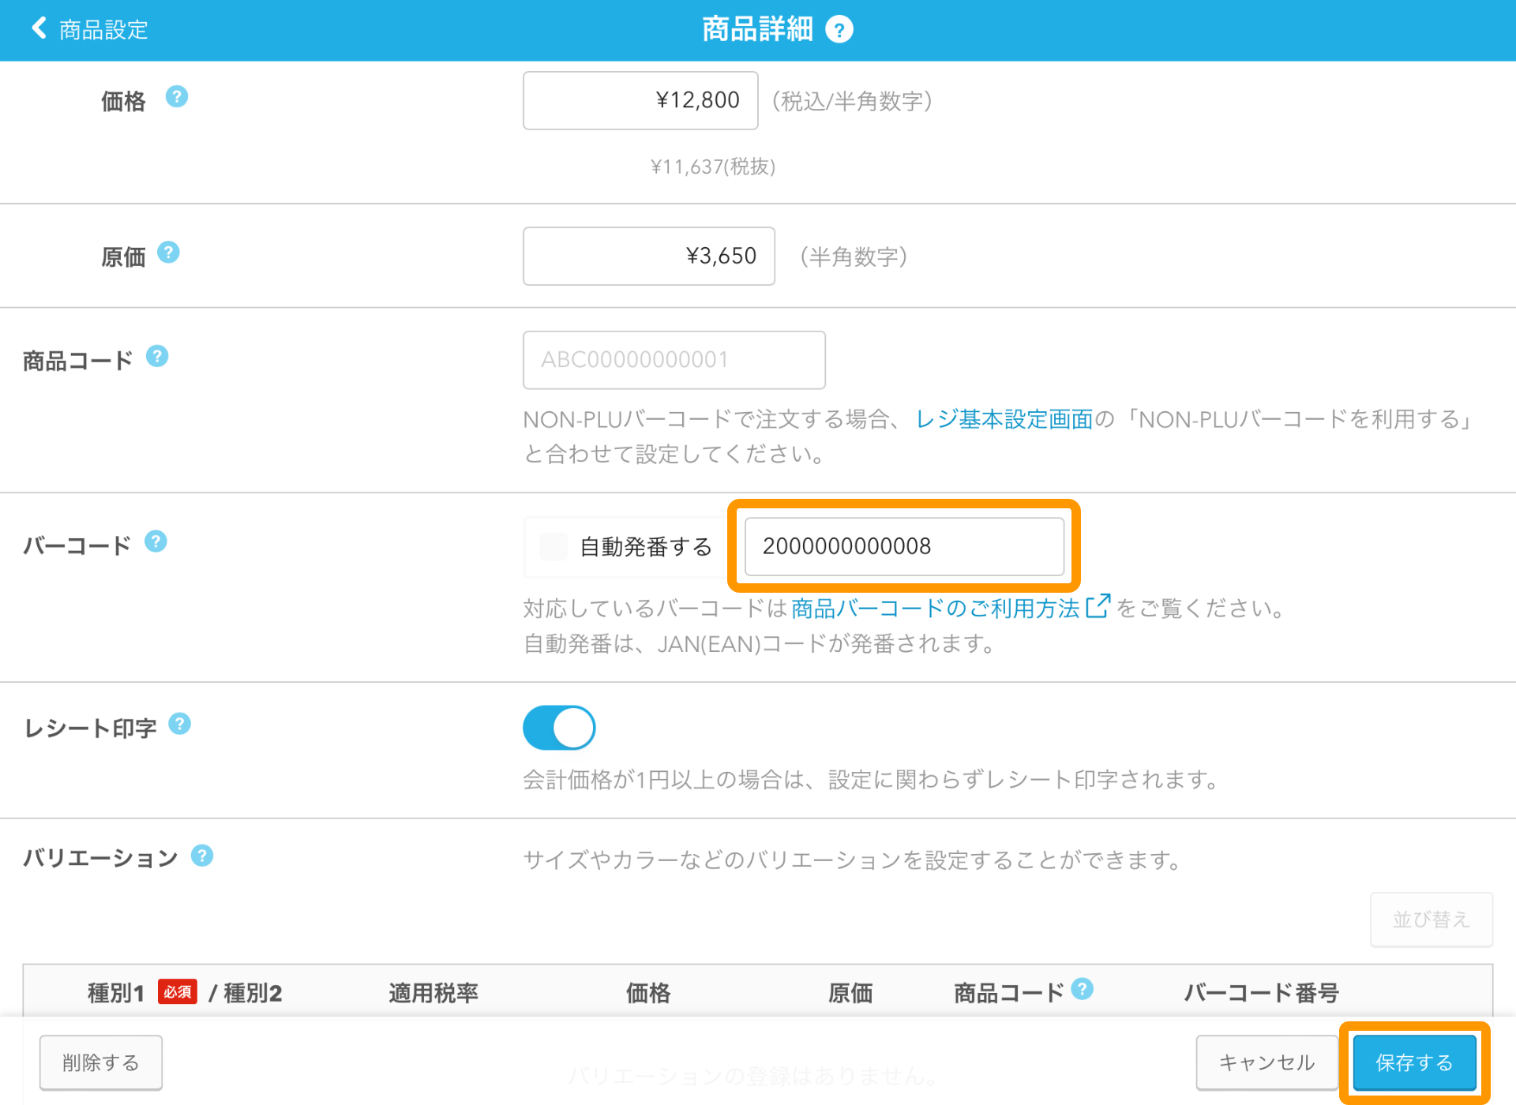Viewport: 1516px width, 1105px height.
Task: Click help icon next to 価格 label
Action: [177, 97]
